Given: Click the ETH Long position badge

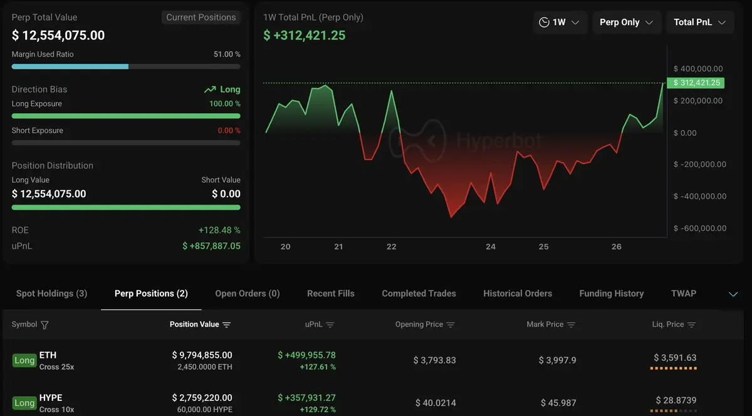Looking at the screenshot, I should tap(24, 360).
